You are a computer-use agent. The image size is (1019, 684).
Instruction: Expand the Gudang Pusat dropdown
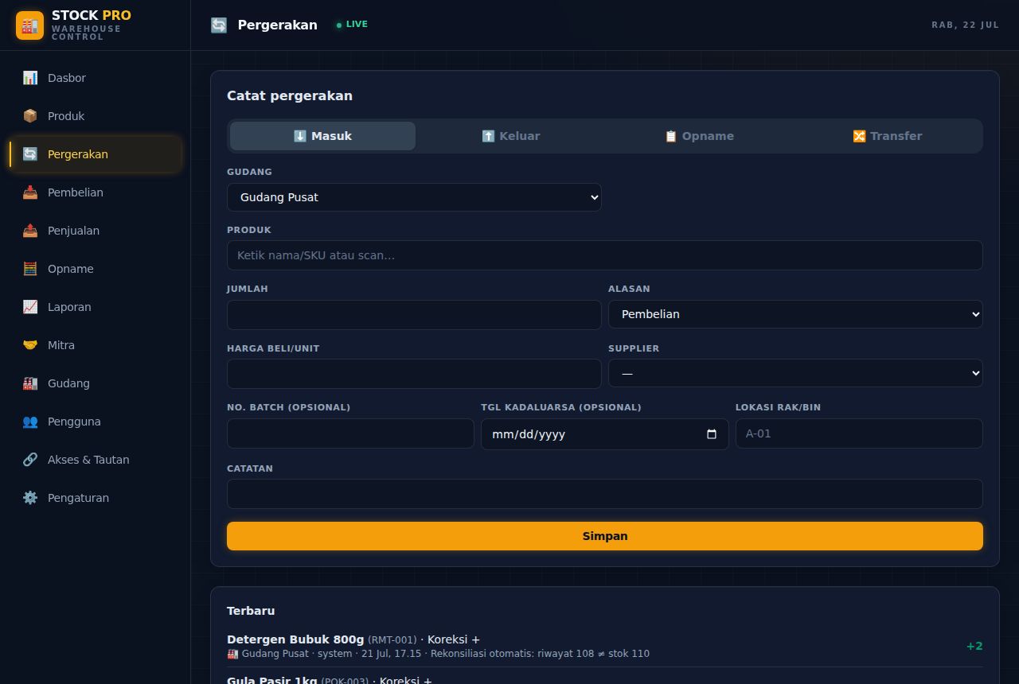pyautogui.click(x=414, y=197)
